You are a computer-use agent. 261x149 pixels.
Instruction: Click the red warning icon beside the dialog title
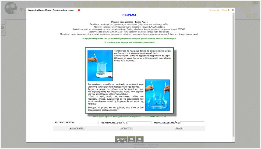tap(79, 10)
